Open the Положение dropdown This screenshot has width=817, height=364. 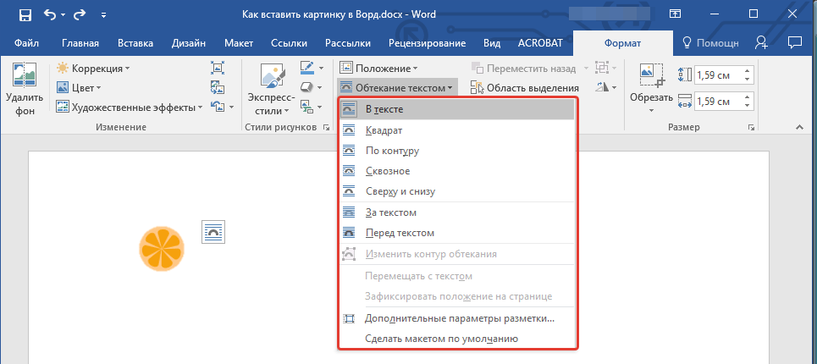tap(378, 68)
